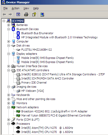This screenshot has width=108, height=135.
Task: Expand the Human Interface Devices category
Action: coord(8,66)
